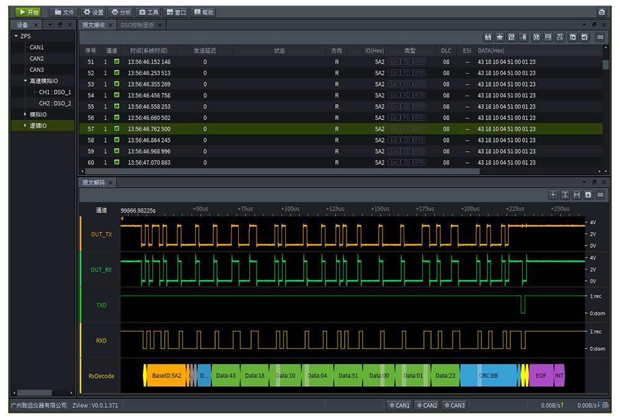Screen dimensions: 620x419
Task: Click the ID classify display icon
Action: [548, 37]
